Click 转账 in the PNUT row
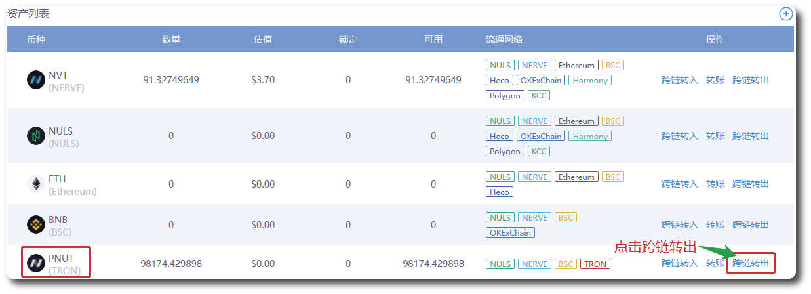Viewport: 811px width, 294px height. [x=715, y=264]
